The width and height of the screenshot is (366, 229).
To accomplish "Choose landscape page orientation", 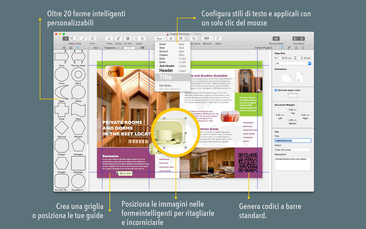I will click(x=287, y=78).
